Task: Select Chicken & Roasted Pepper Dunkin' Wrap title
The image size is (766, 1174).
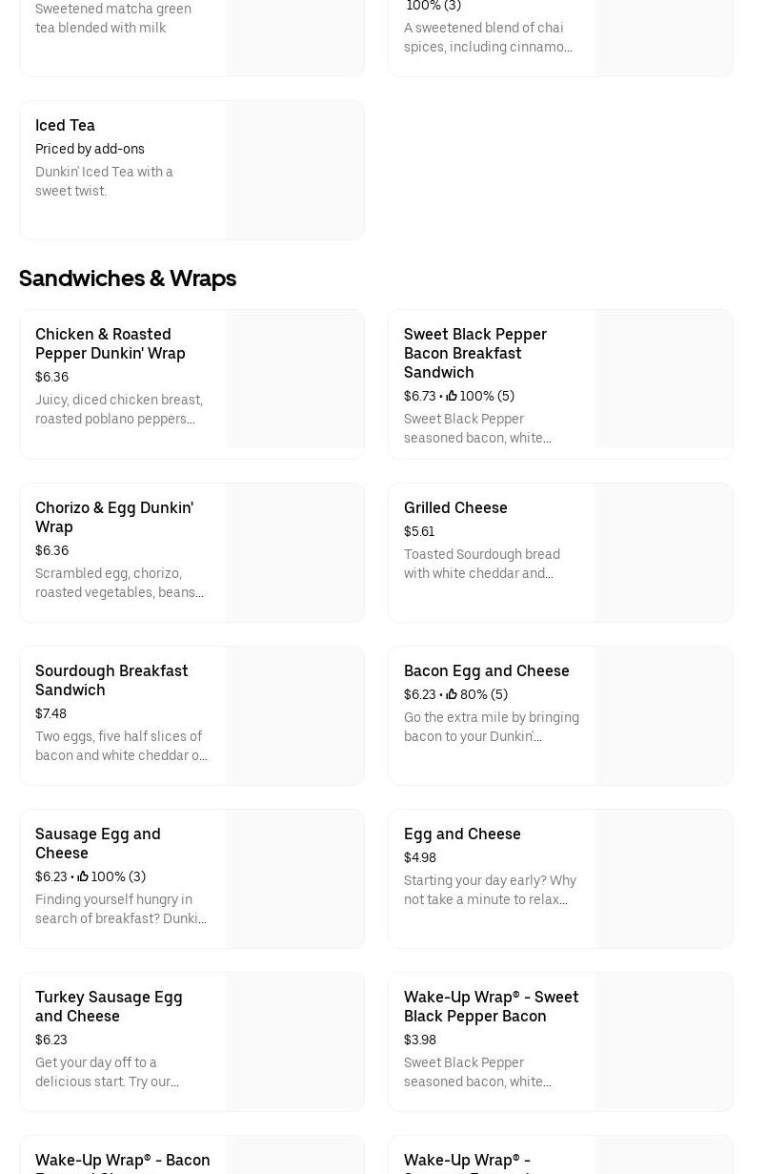Action: click(x=111, y=343)
